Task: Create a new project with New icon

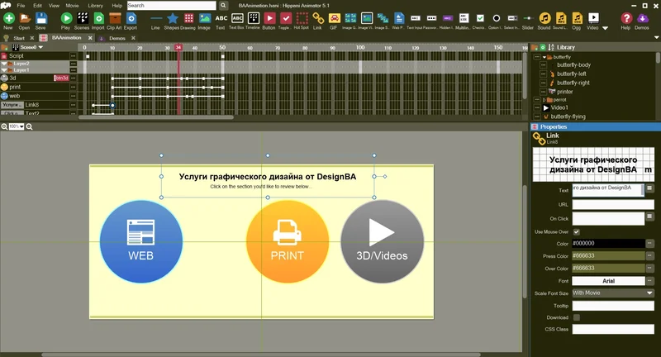Action: pyautogui.click(x=8, y=21)
